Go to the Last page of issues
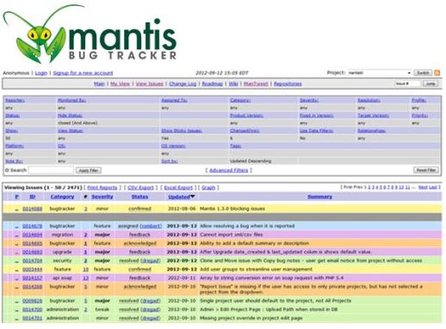Screen dimensions: 446x329 (x=433, y=187)
